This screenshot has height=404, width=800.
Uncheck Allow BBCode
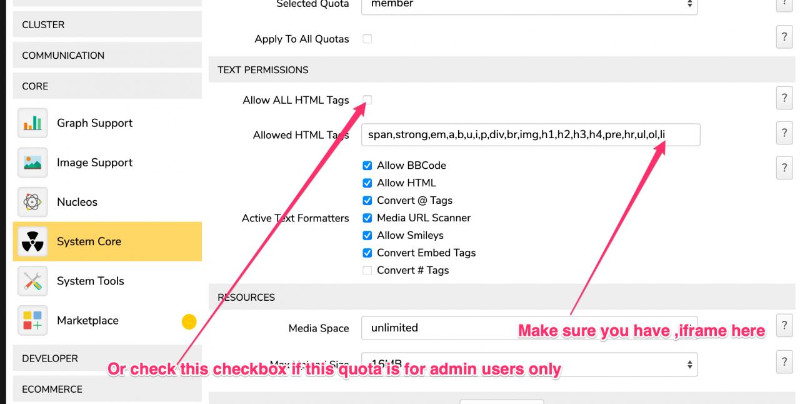[x=367, y=166]
